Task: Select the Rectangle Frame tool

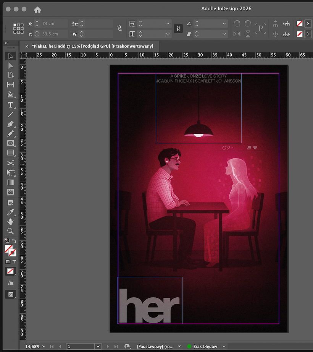Action: pos(10,144)
